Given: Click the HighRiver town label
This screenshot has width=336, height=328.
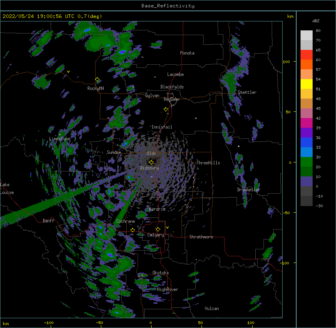Looking at the screenshot, I should 168,289.
